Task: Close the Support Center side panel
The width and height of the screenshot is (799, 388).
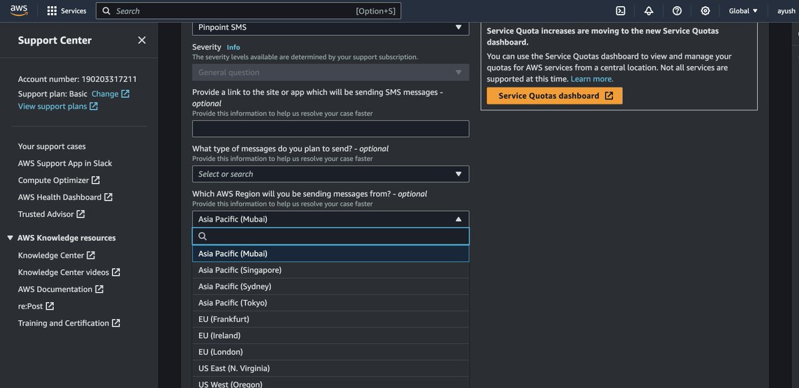Action: (x=142, y=40)
